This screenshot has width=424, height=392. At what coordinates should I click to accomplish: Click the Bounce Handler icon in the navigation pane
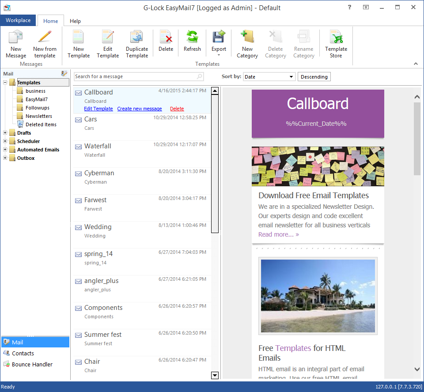[7, 364]
